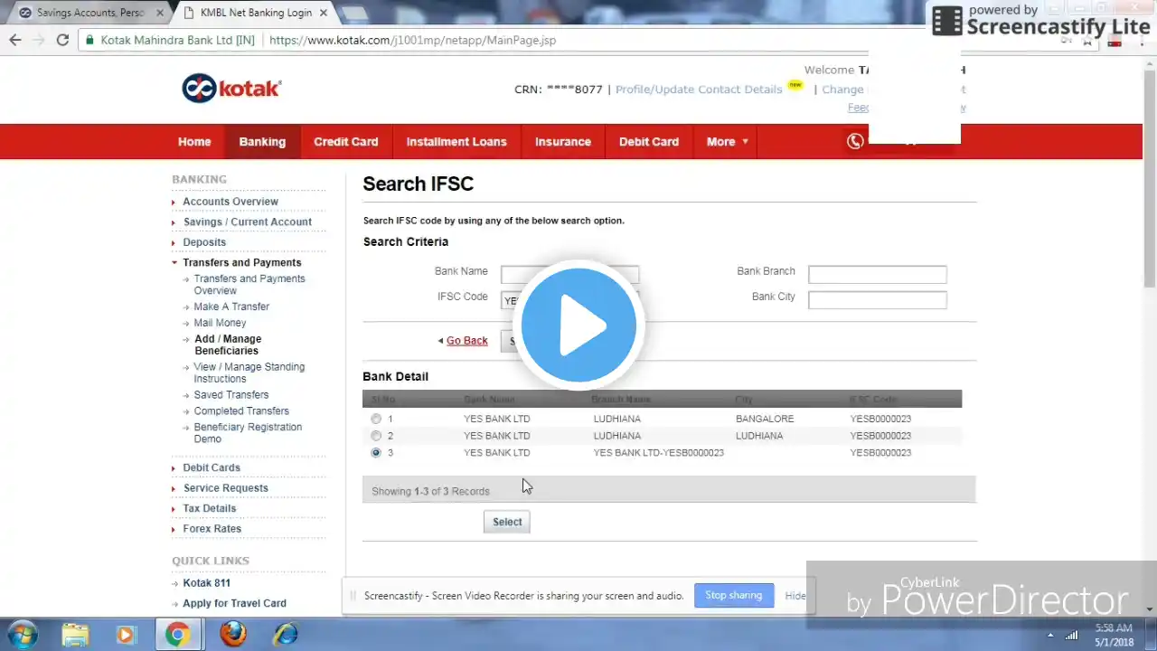1157x651 pixels.
Task: Open the Beneficiary Registration Demo link
Action: 248,433
